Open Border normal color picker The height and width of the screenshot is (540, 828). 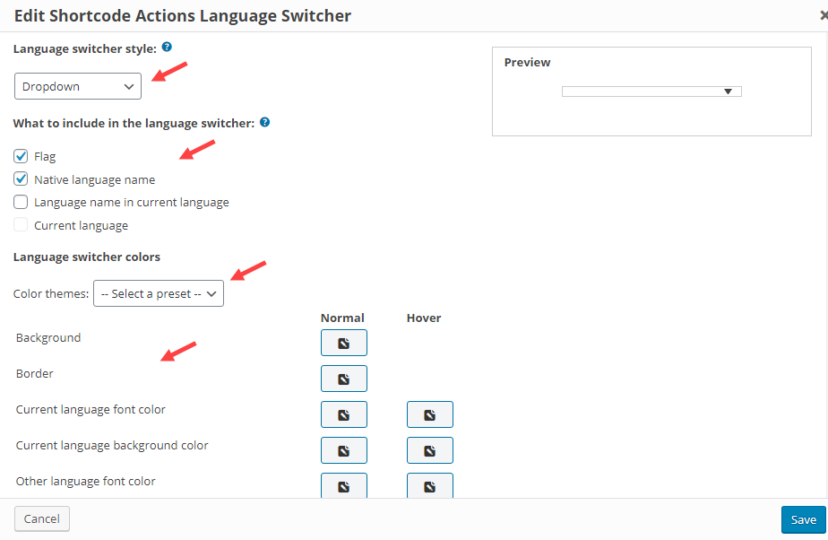click(343, 379)
